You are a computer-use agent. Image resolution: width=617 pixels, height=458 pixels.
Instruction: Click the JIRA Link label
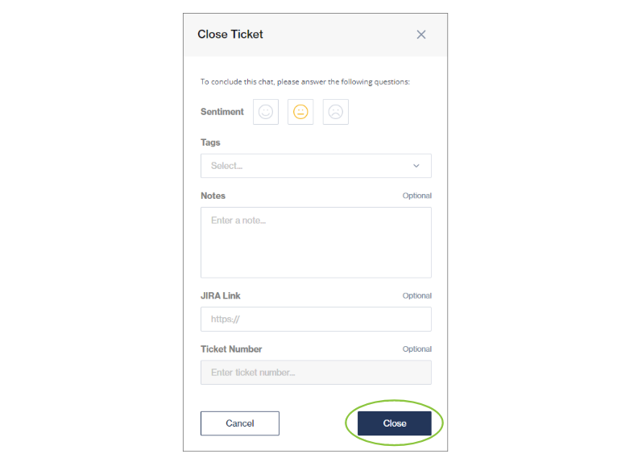click(x=222, y=295)
